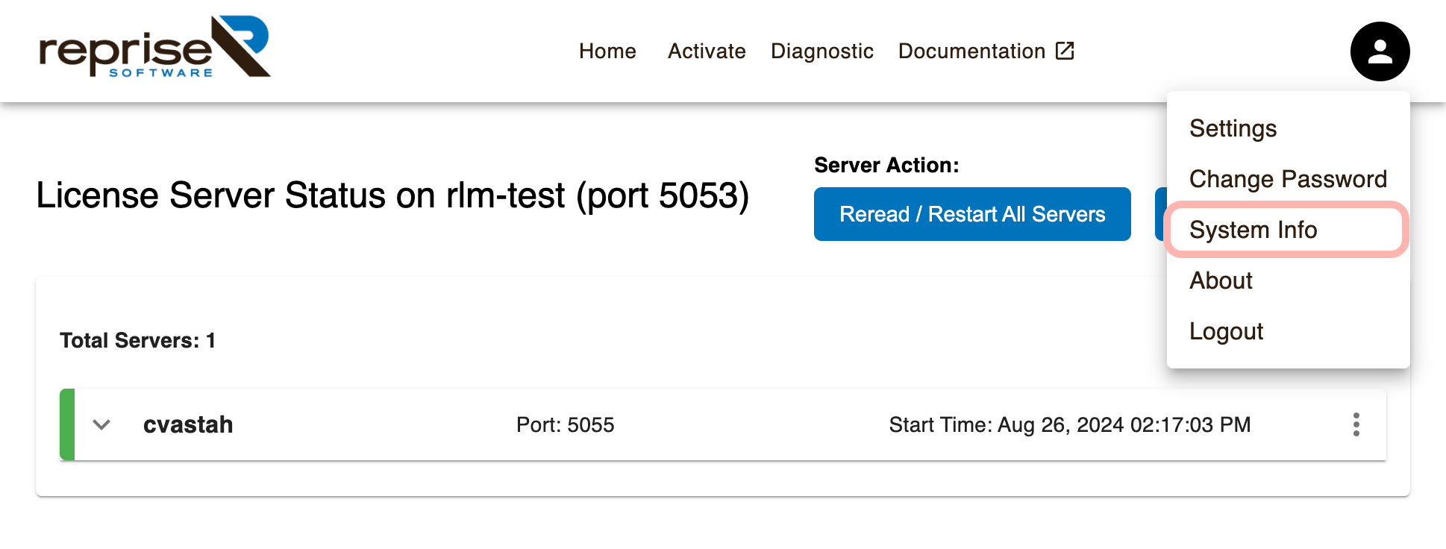Expand the cvastah server row chevron
Image resolution: width=1446 pixels, height=549 pixels.
pyautogui.click(x=101, y=424)
